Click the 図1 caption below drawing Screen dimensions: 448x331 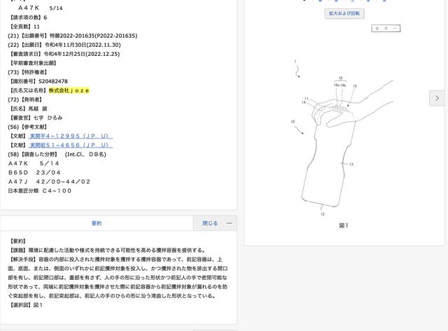(x=343, y=225)
